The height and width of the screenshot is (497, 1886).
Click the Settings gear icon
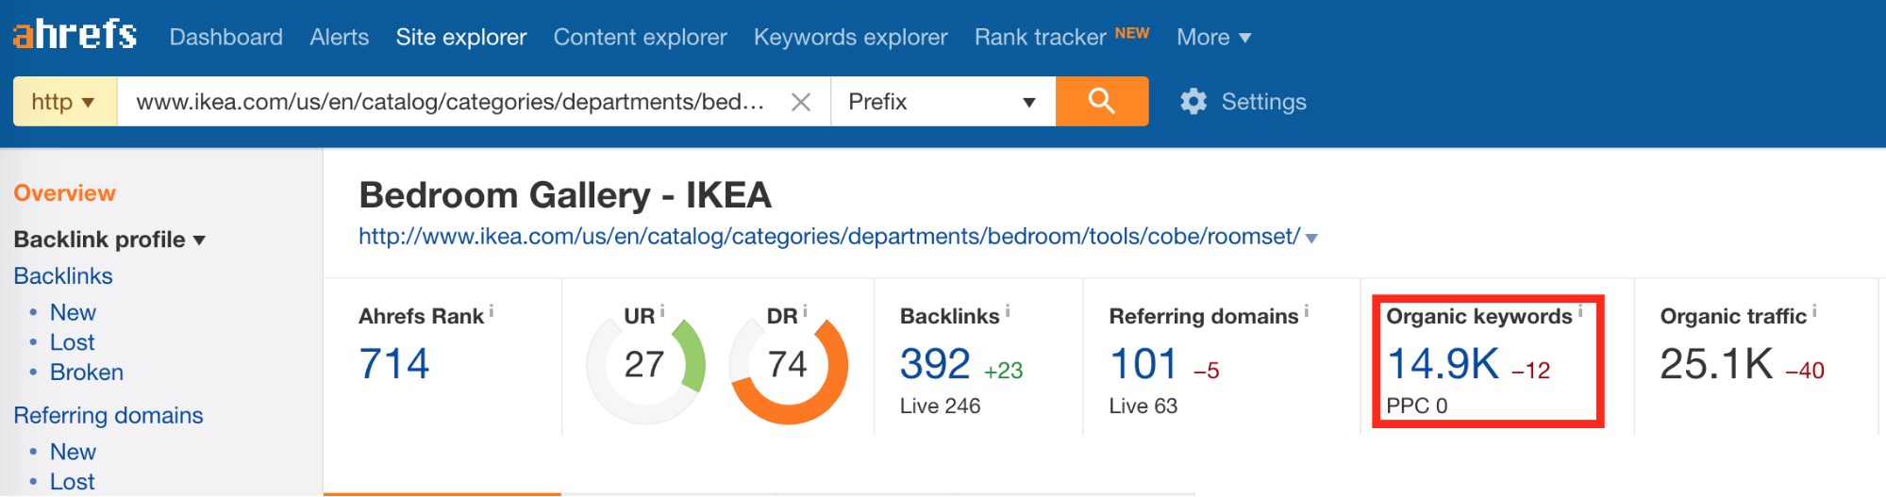click(1193, 102)
